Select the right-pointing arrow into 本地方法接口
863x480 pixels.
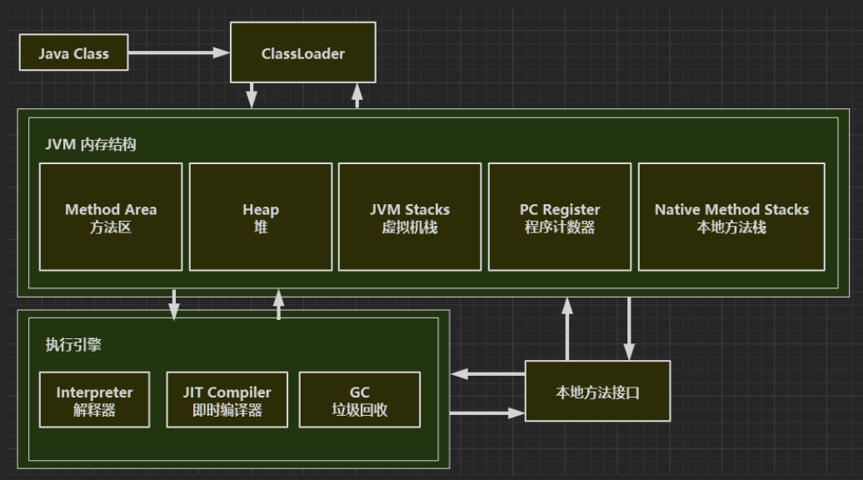coord(487,412)
